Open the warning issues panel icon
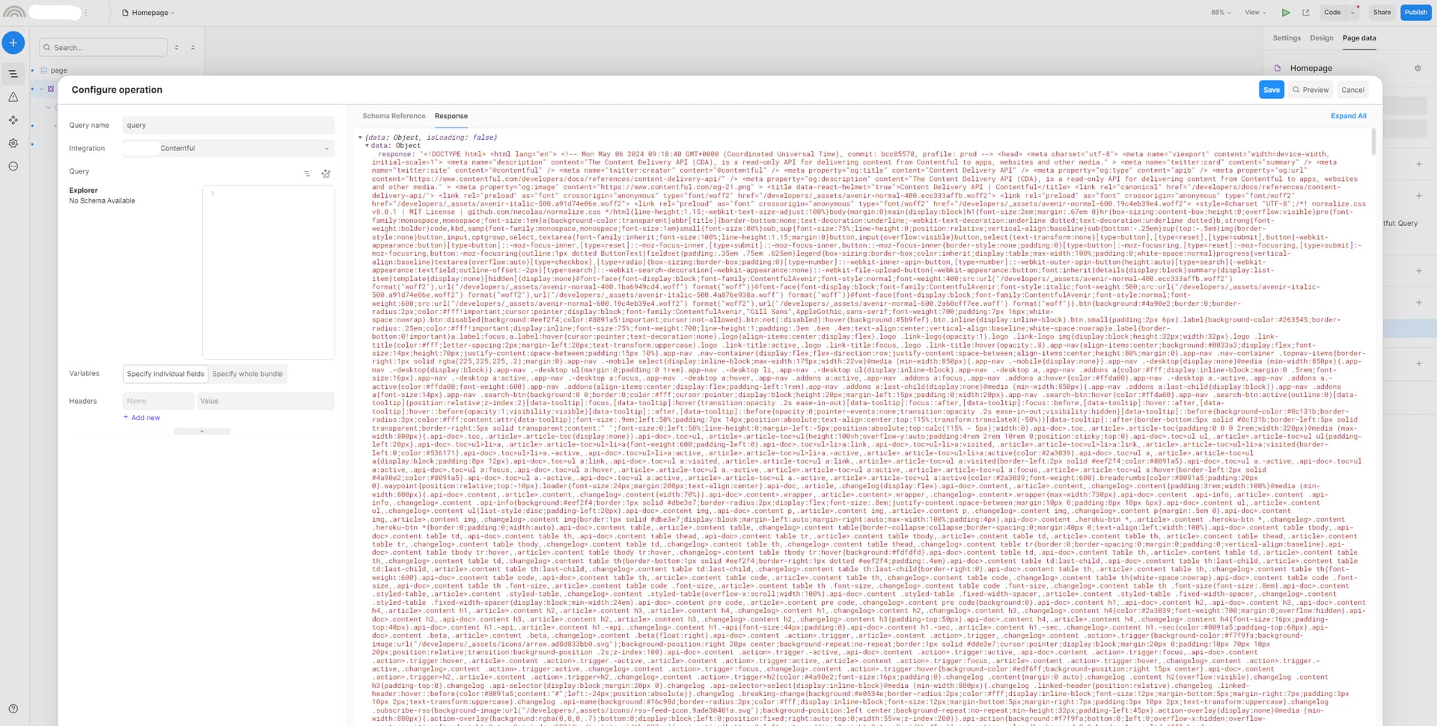This screenshot has width=1437, height=726. [13, 97]
